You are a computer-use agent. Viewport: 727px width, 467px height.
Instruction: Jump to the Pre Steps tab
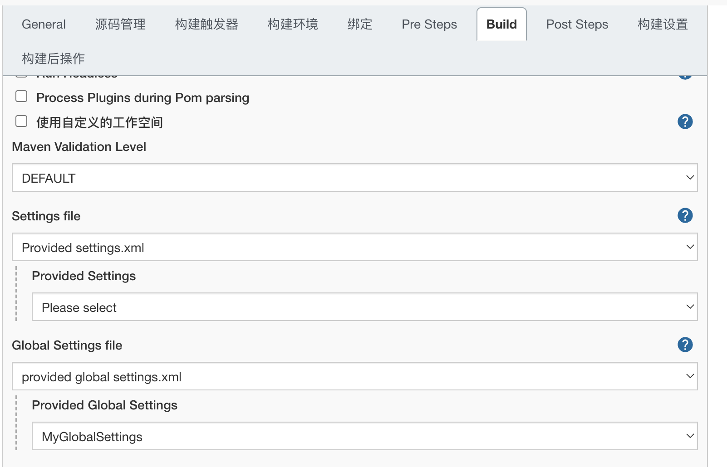point(429,24)
